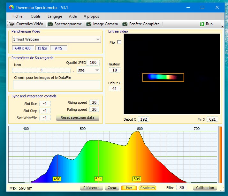Viewport: 228px width, 196px height.
Task: Expand the JPG file format dropdown
Action: [x=97, y=70]
